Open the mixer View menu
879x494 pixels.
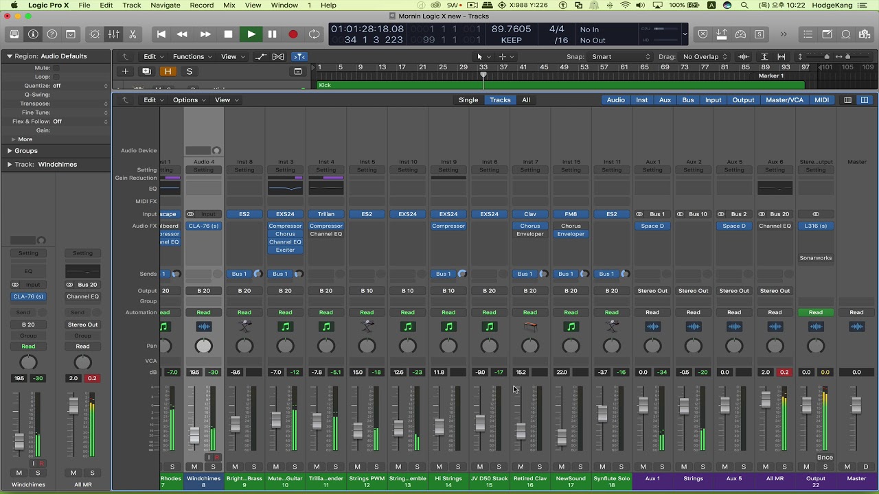(x=227, y=100)
